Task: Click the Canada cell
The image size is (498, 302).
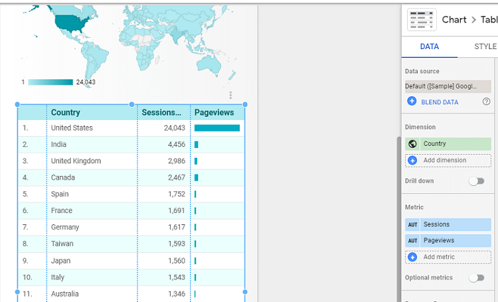Action: tap(63, 177)
